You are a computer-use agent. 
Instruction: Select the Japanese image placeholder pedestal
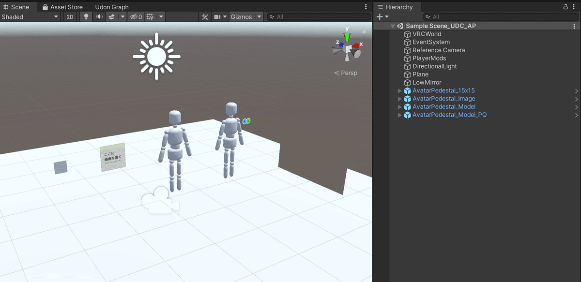tap(113, 157)
